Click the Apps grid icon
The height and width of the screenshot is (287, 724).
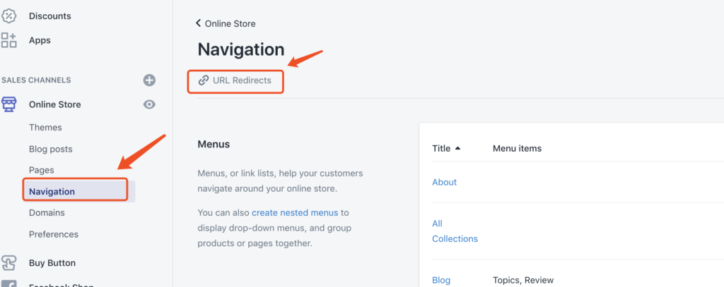pos(8,40)
